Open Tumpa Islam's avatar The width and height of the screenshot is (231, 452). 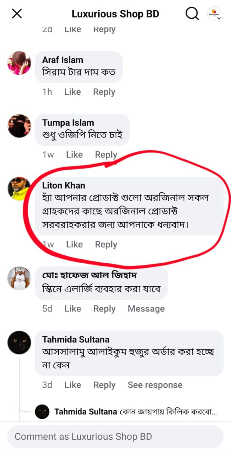click(x=19, y=126)
